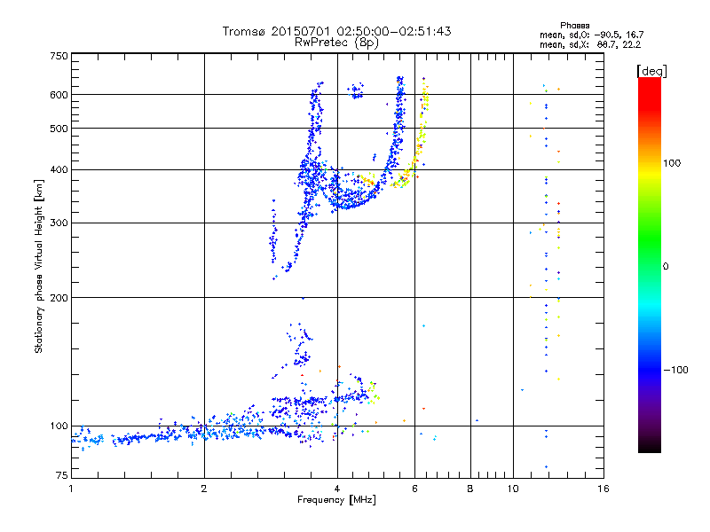
Task: Click the '[deg]' colorbar unit label
Action: click(651, 71)
